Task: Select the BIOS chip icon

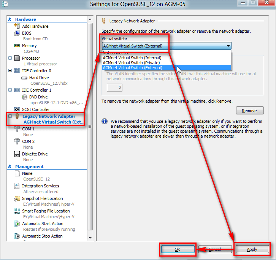Action: pos(17,33)
